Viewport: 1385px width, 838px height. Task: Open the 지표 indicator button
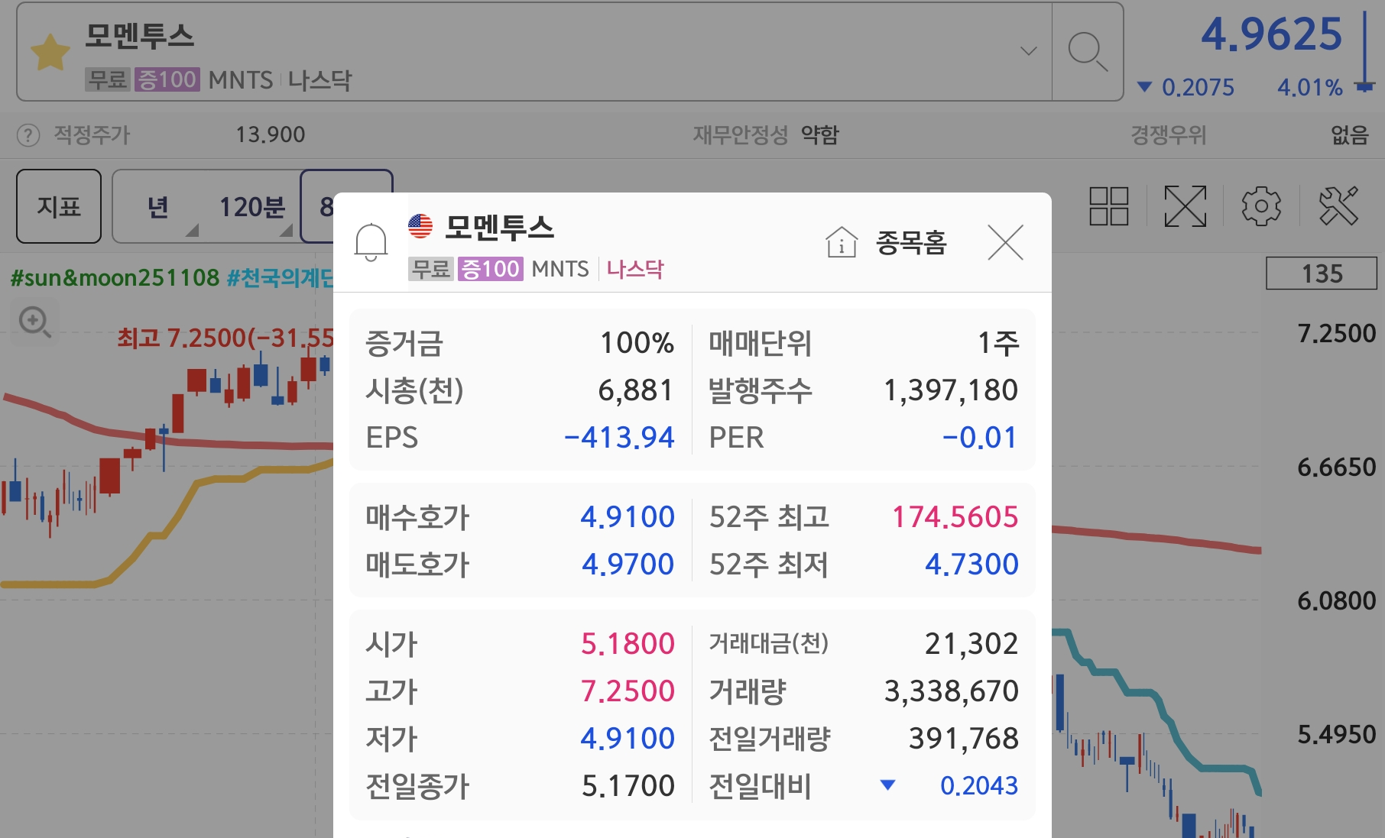click(x=59, y=206)
